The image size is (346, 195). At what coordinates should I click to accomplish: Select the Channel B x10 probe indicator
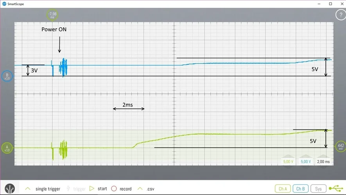[7, 76]
